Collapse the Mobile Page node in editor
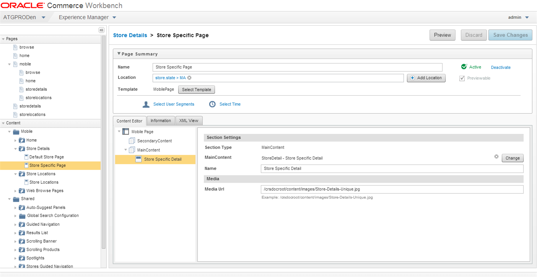This screenshot has height=277, width=537. [119, 132]
